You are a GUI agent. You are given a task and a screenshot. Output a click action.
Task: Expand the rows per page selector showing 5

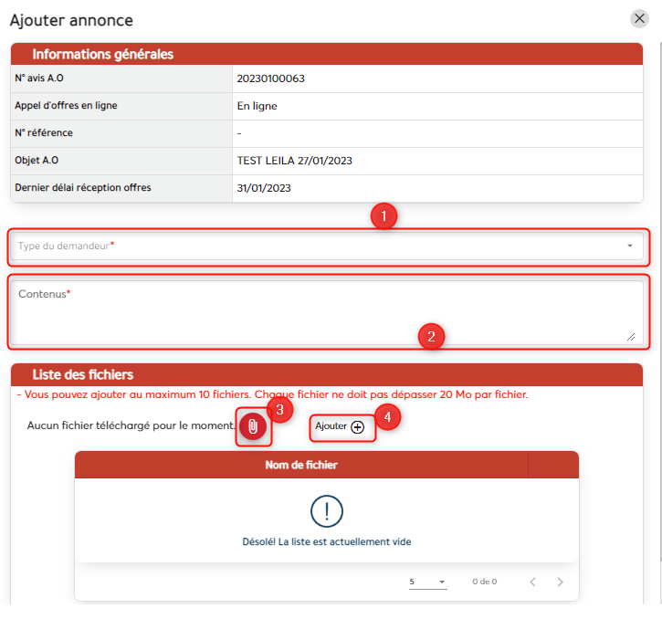tap(427, 582)
